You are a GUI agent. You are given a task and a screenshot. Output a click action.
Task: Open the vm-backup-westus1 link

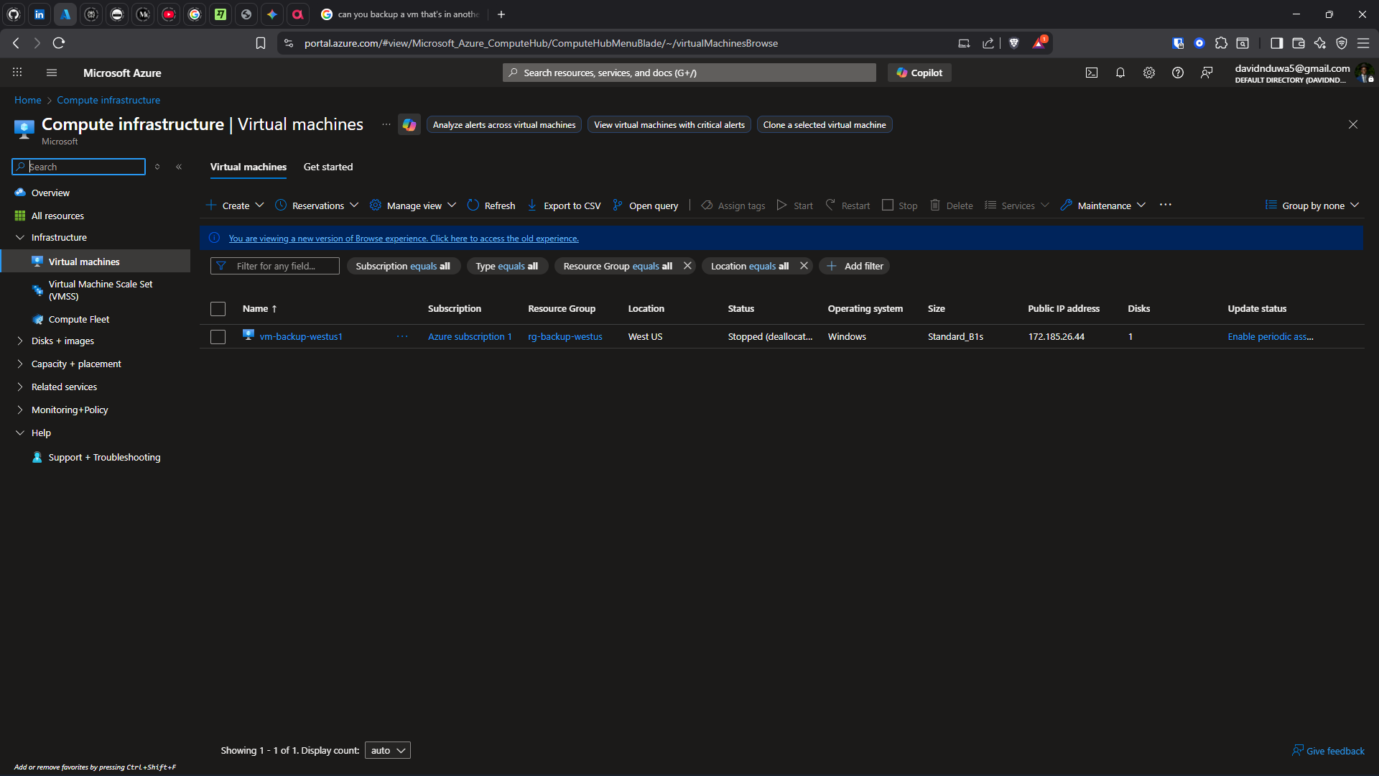(301, 336)
